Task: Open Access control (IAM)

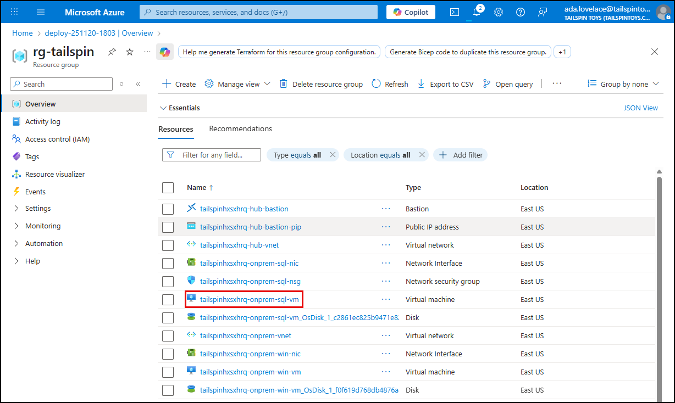Action: (57, 139)
